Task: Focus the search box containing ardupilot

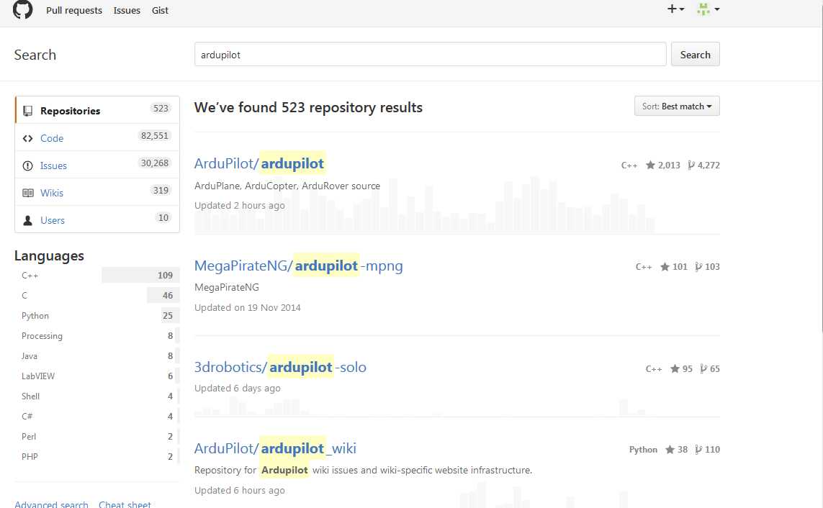Action: click(431, 55)
